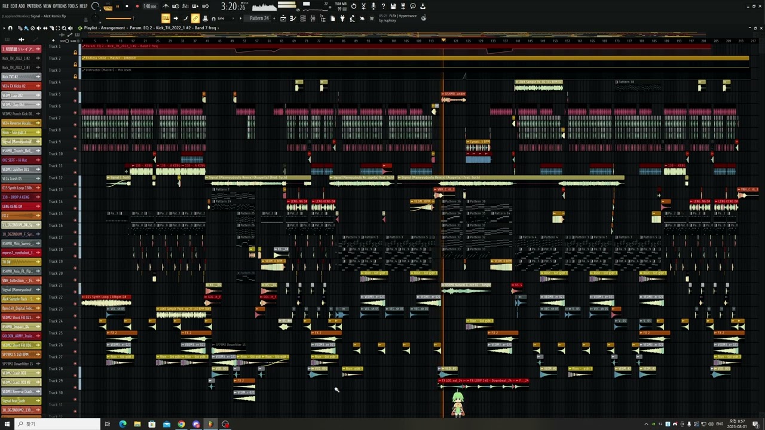The height and width of the screenshot is (430, 765).
Task: Arm recording with the record button
Action: (137, 6)
